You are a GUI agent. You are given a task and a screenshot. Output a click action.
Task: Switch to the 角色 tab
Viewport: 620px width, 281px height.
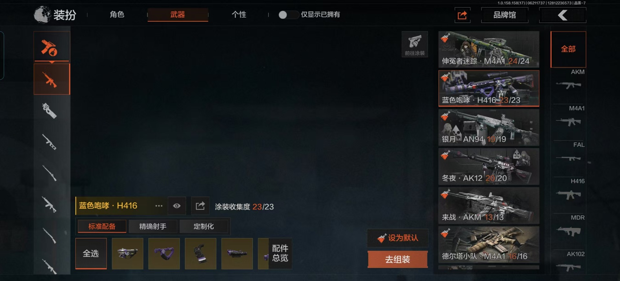point(117,15)
